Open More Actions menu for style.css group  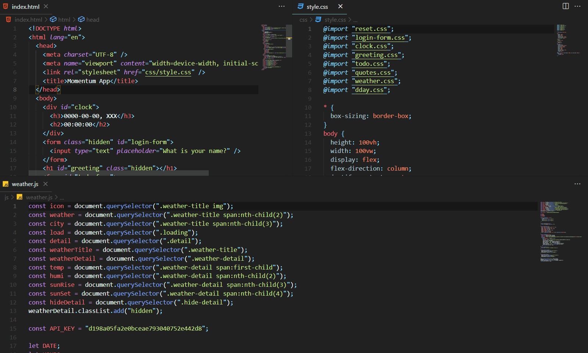pos(577,6)
